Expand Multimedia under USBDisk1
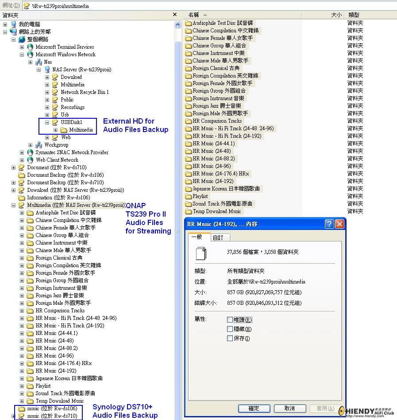Screen dimensions: 397x420 (55, 130)
